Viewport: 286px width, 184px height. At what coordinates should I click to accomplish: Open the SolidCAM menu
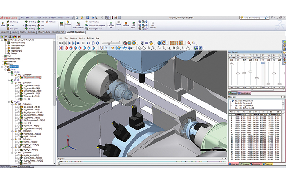(53, 18)
